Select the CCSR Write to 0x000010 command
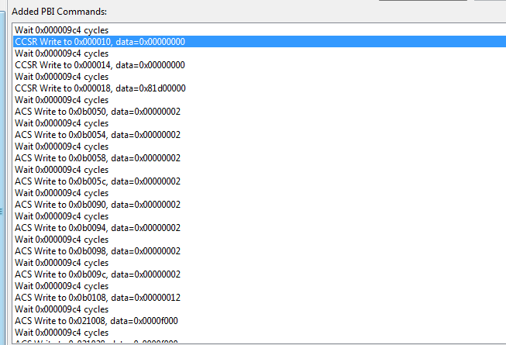The width and height of the screenshot is (506, 345). pos(260,42)
